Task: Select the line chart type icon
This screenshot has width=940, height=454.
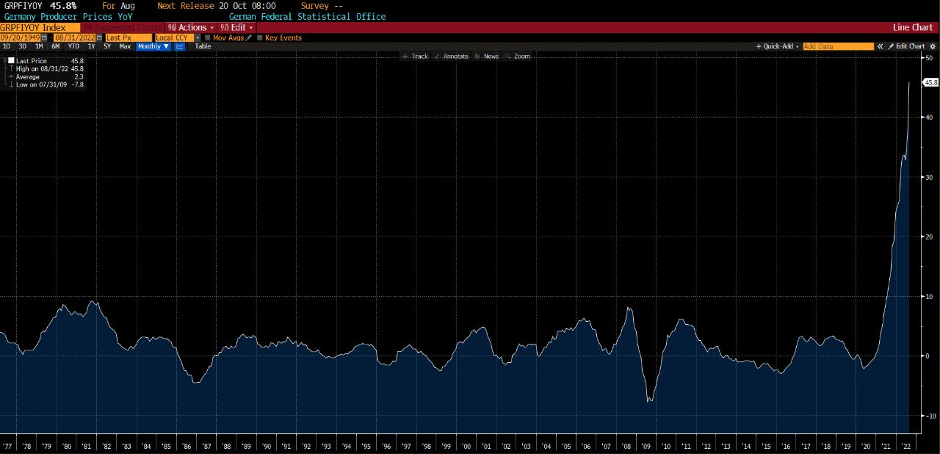Action: coord(180,46)
